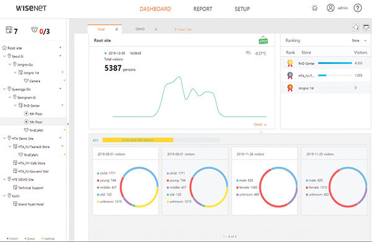Screen dimensions: 372x242
Task: Click the yellow KPI progress bar
Action: pyautogui.click(x=138, y=140)
